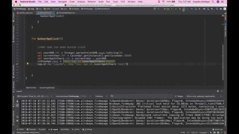Image resolution: width=239 pixels, height=134 pixels.
Task: Open the Emulator Pixel_XL_API_29 device dropdown
Action: 35,96
